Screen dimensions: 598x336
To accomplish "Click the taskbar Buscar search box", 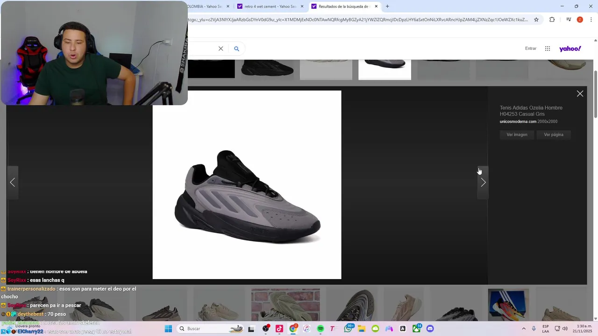I will [x=211, y=329].
